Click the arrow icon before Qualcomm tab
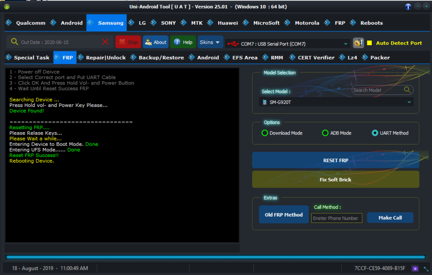Viewport: 432px width, 275px height. (x=9, y=23)
